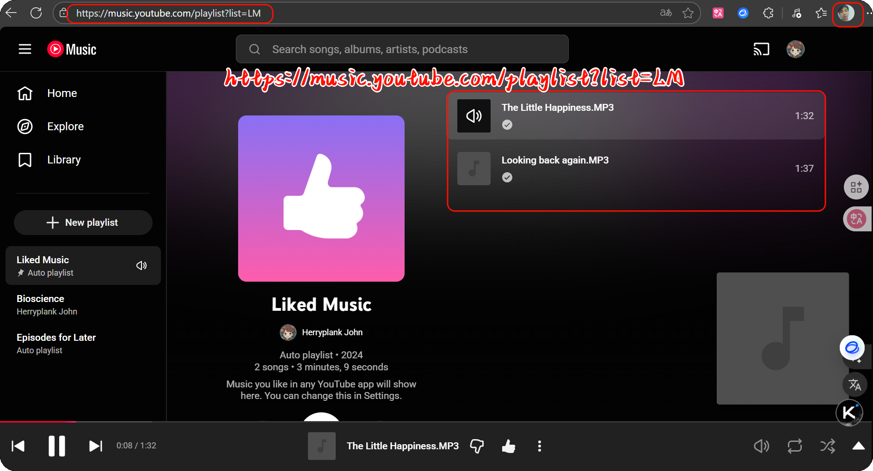The height and width of the screenshot is (471, 873).
Task: Open Herryplank John channel link under Liked Music
Action: (x=332, y=332)
